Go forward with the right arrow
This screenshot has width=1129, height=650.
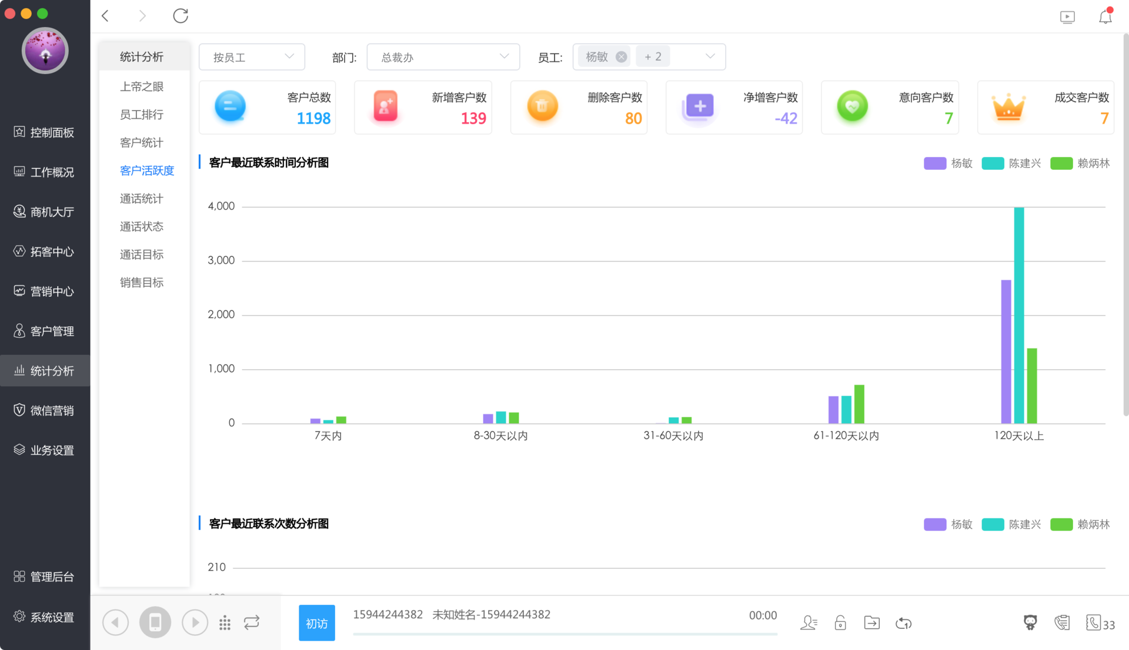(x=142, y=16)
